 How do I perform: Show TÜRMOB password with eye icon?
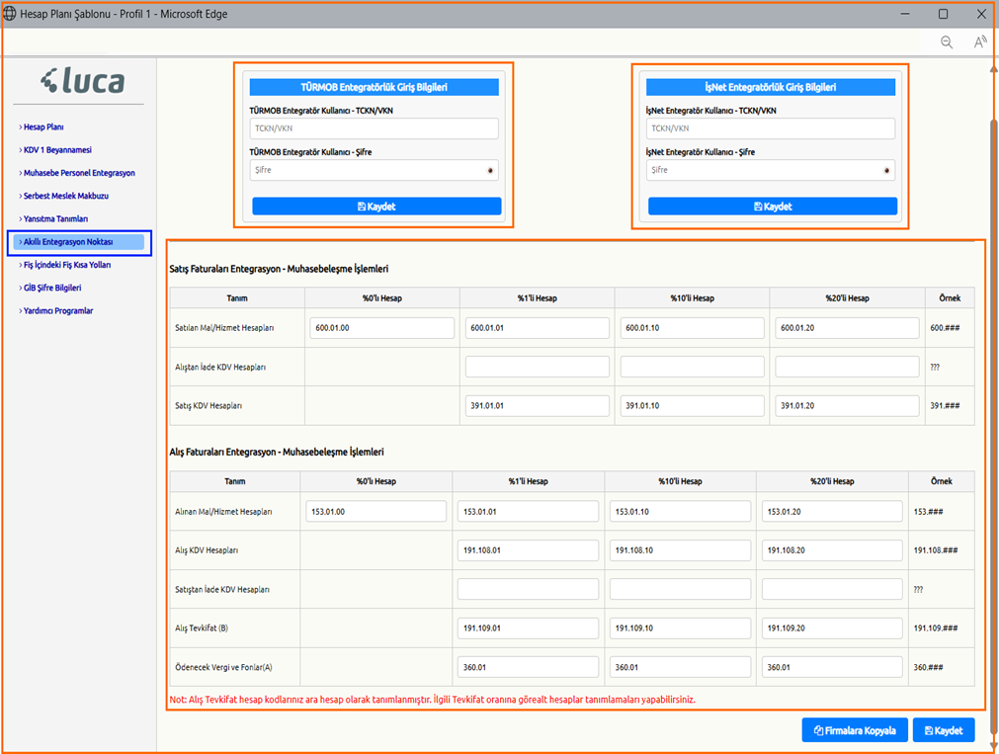pyautogui.click(x=490, y=170)
